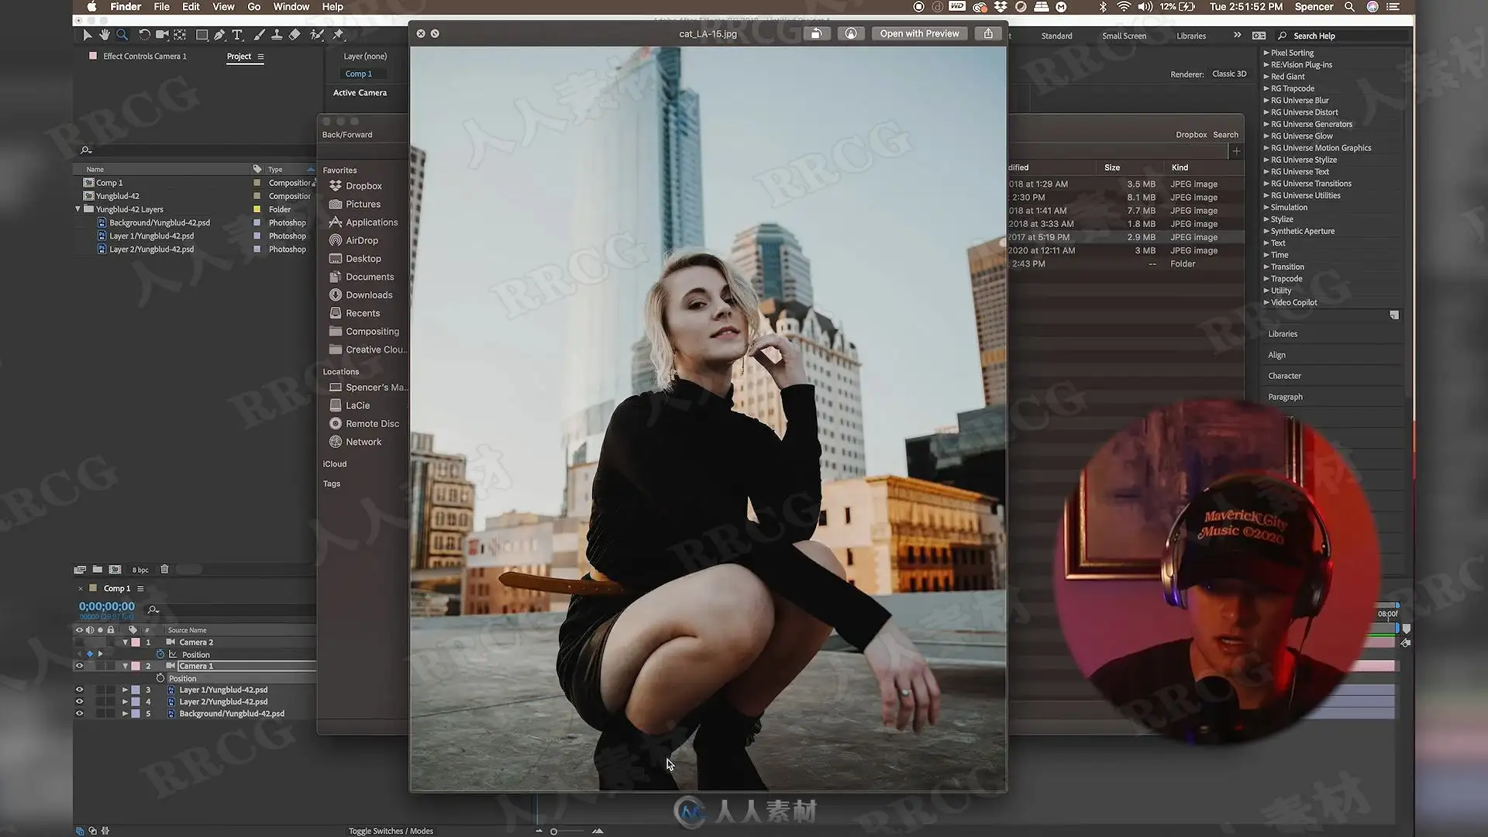Expand the Pixel Sorting effects category

coord(1266,53)
